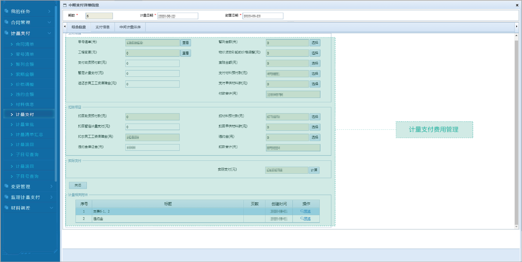The width and height of the screenshot is (522, 262).
Task: Focus the 计量日期 date field
Action: [x=177, y=16]
